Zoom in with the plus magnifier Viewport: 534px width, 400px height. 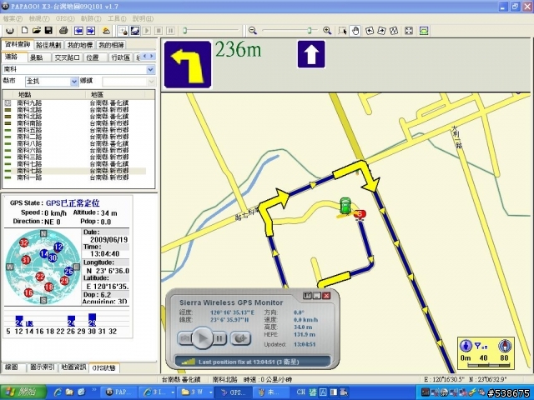(327, 31)
